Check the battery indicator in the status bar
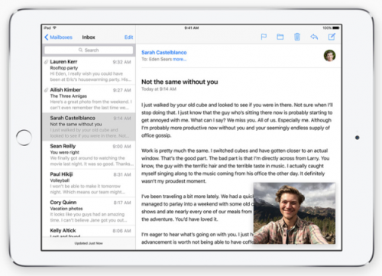Image resolution: width=382 pixels, height=276 pixels. pos(336,28)
